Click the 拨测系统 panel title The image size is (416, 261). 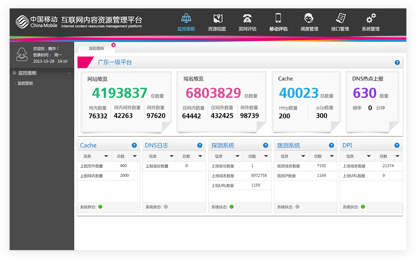click(x=289, y=146)
